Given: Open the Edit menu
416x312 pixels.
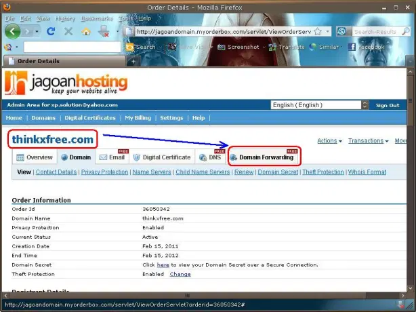Looking at the screenshot, I should click(26, 18).
